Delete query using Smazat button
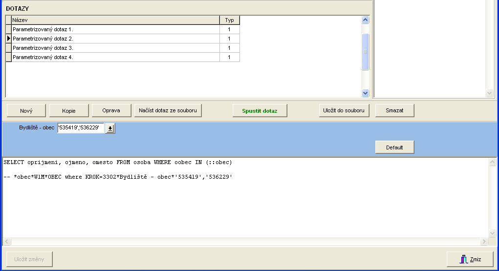 [x=394, y=111]
